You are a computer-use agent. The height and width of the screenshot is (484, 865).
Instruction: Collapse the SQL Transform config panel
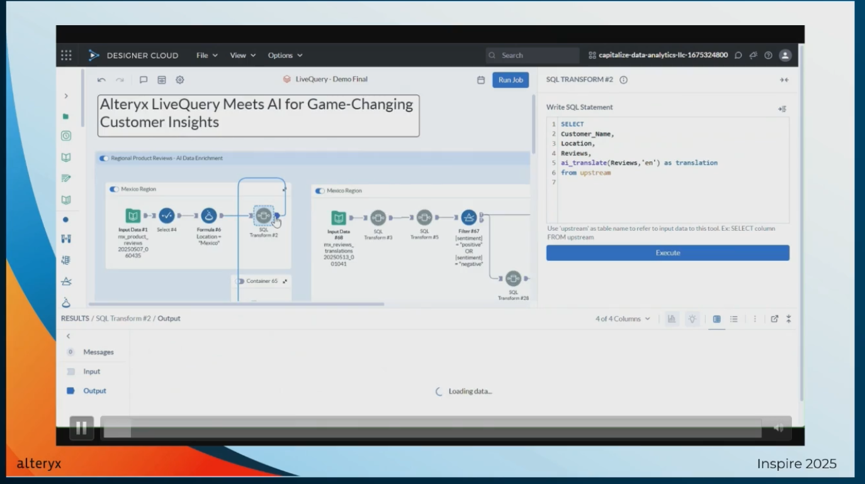784,80
